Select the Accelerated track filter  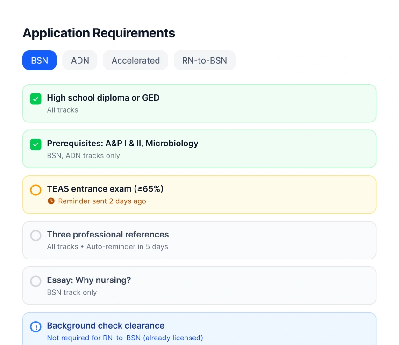point(135,60)
